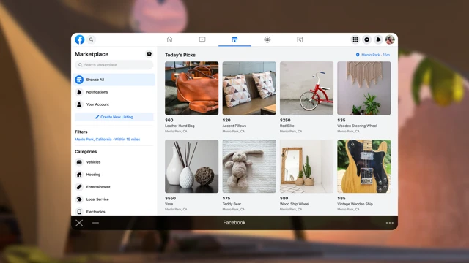Open the three-dot menu on the Facebook window bar
This screenshot has width=469, height=263.
pos(389,223)
